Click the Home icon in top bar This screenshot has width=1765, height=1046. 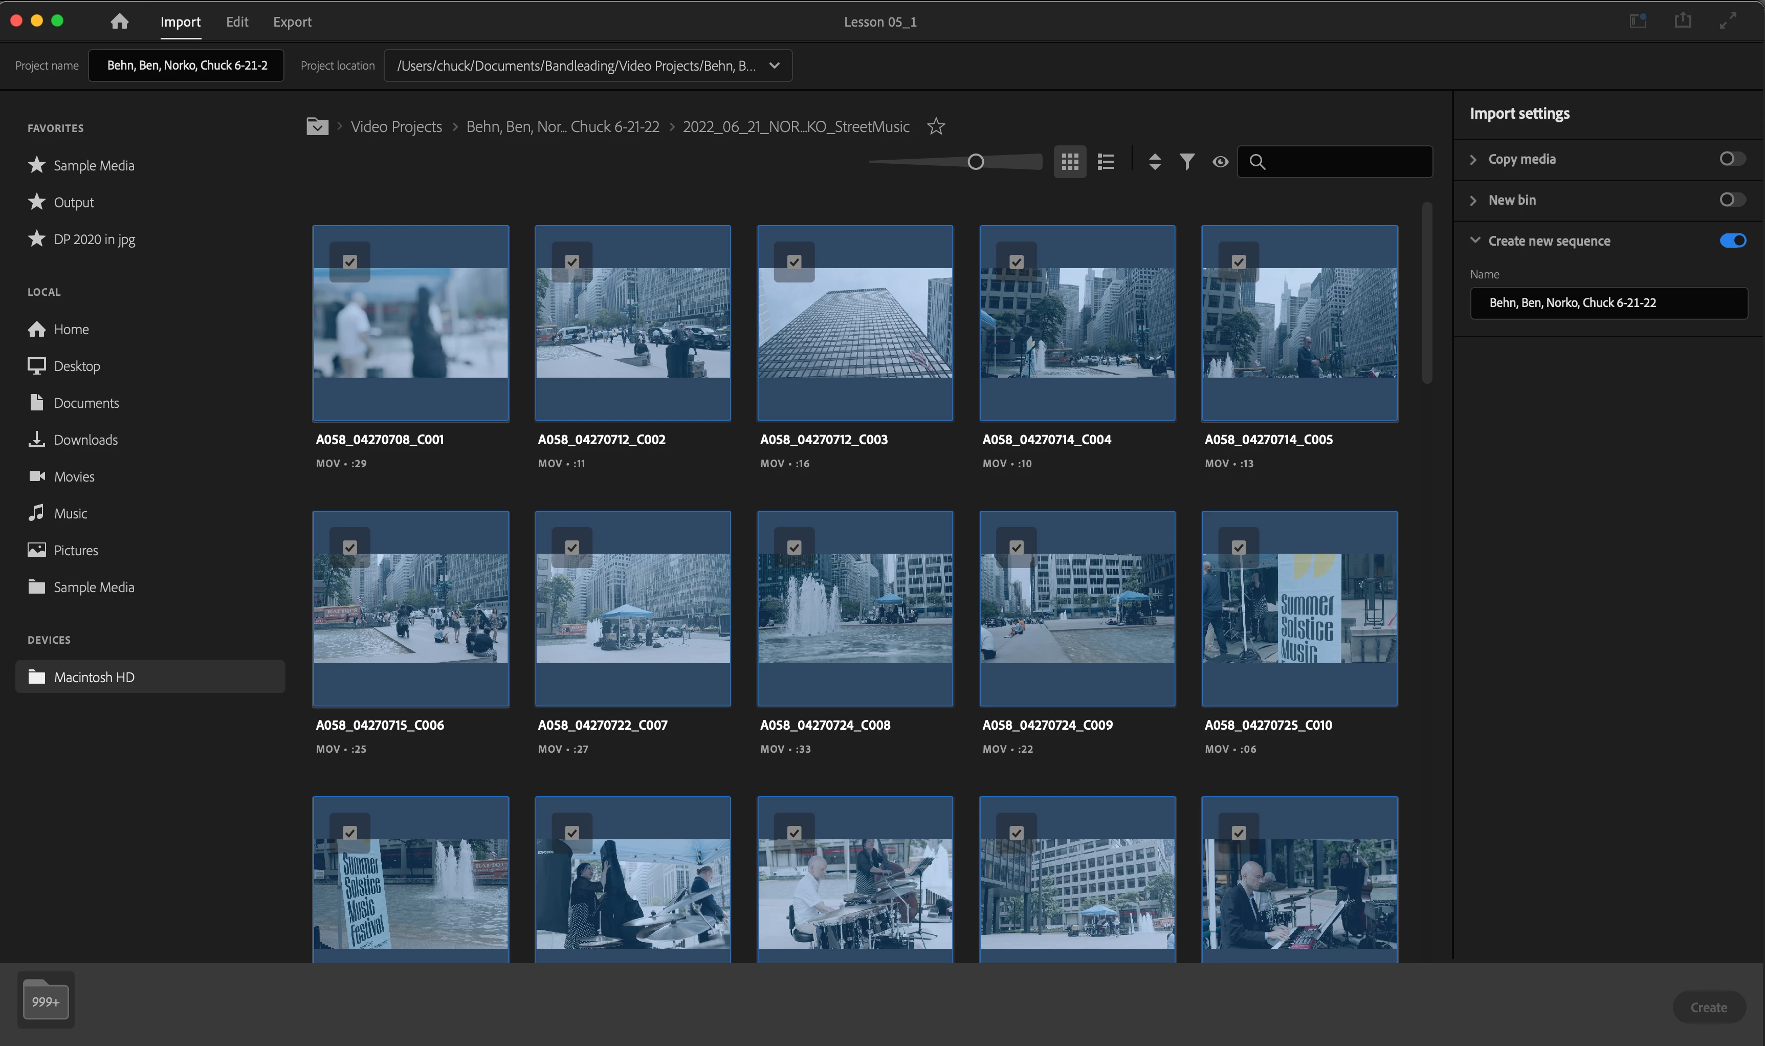[x=119, y=22]
